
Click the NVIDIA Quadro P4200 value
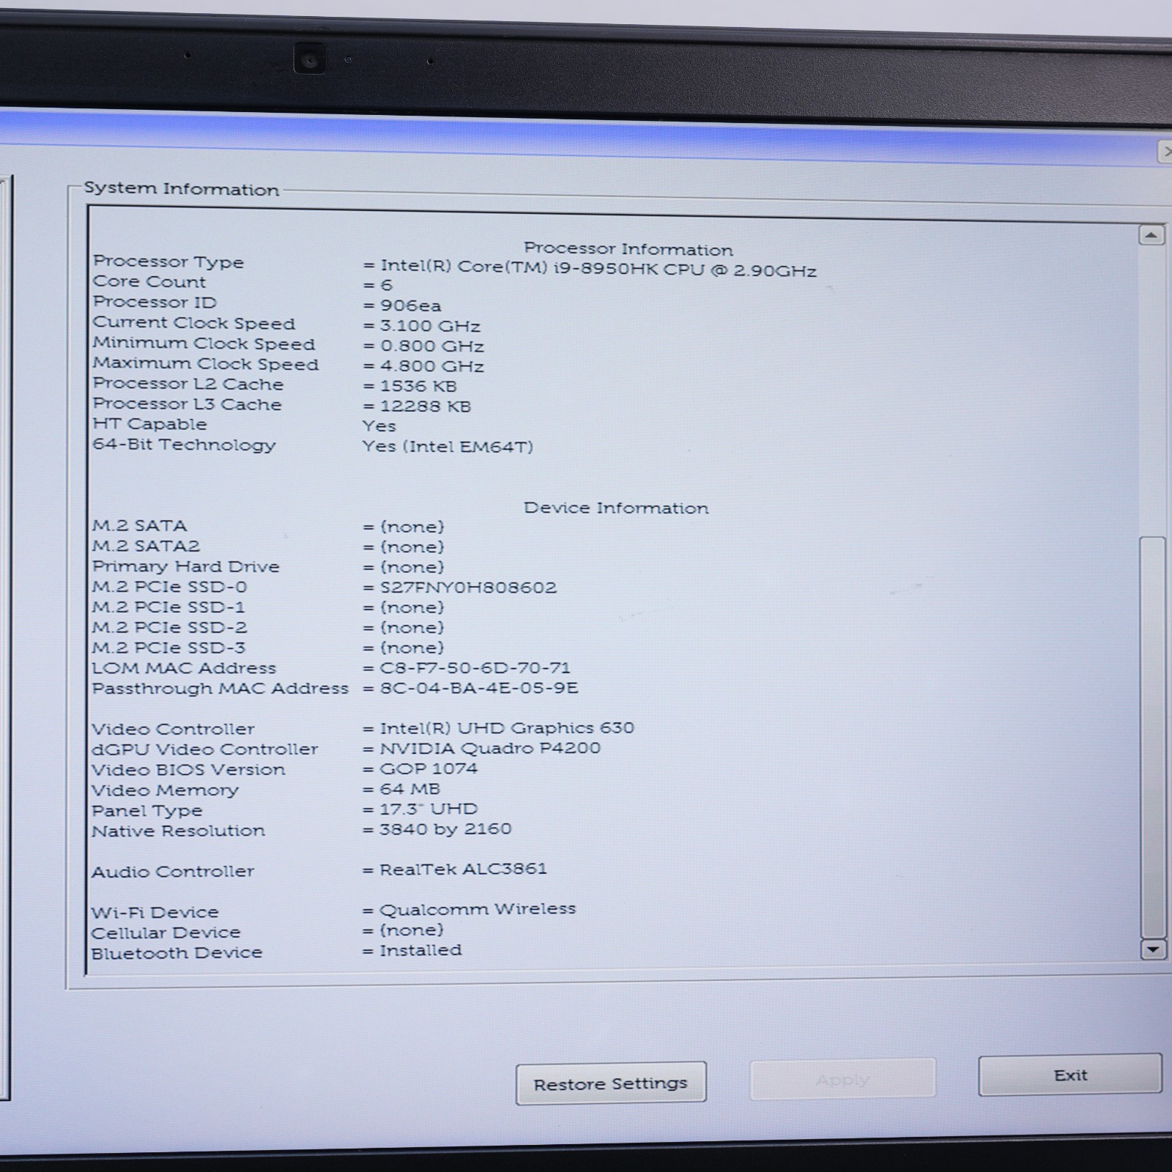click(490, 749)
